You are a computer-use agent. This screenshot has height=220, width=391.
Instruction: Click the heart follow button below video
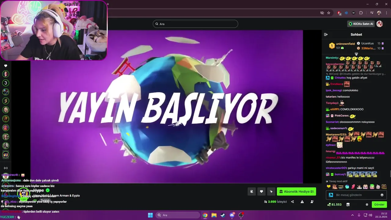(x=261, y=192)
